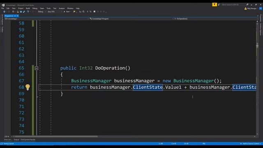Click the return keyword on line 68
The width and height of the screenshot is (263, 148).
[x=79, y=87]
